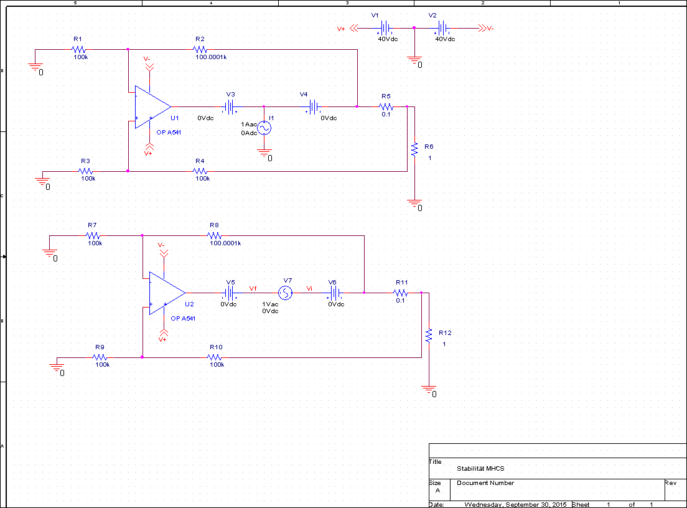Image resolution: width=687 pixels, height=508 pixels.
Task: Select V+ power connector below U2
Action: [164, 332]
